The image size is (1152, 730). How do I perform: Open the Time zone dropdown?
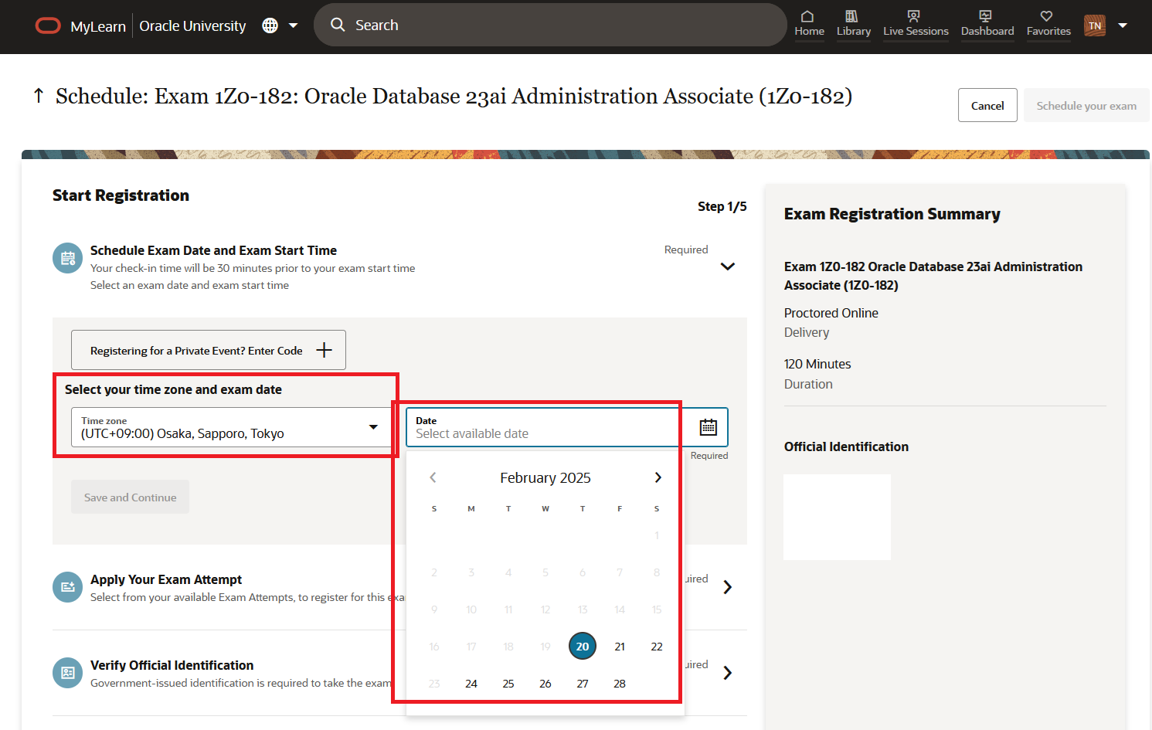click(231, 427)
